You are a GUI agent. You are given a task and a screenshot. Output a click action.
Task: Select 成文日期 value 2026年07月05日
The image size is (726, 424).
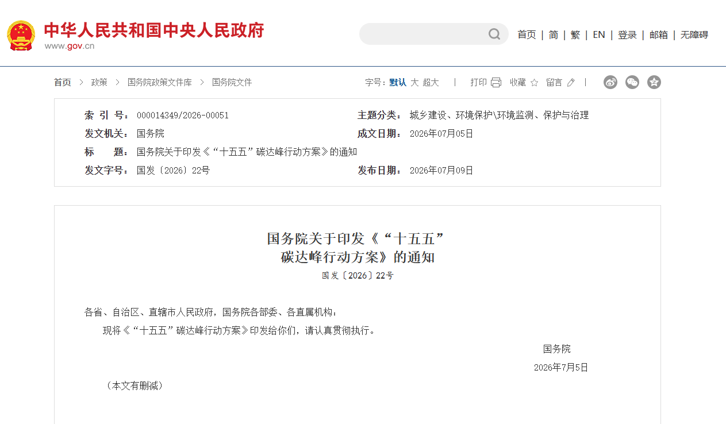pyautogui.click(x=441, y=134)
